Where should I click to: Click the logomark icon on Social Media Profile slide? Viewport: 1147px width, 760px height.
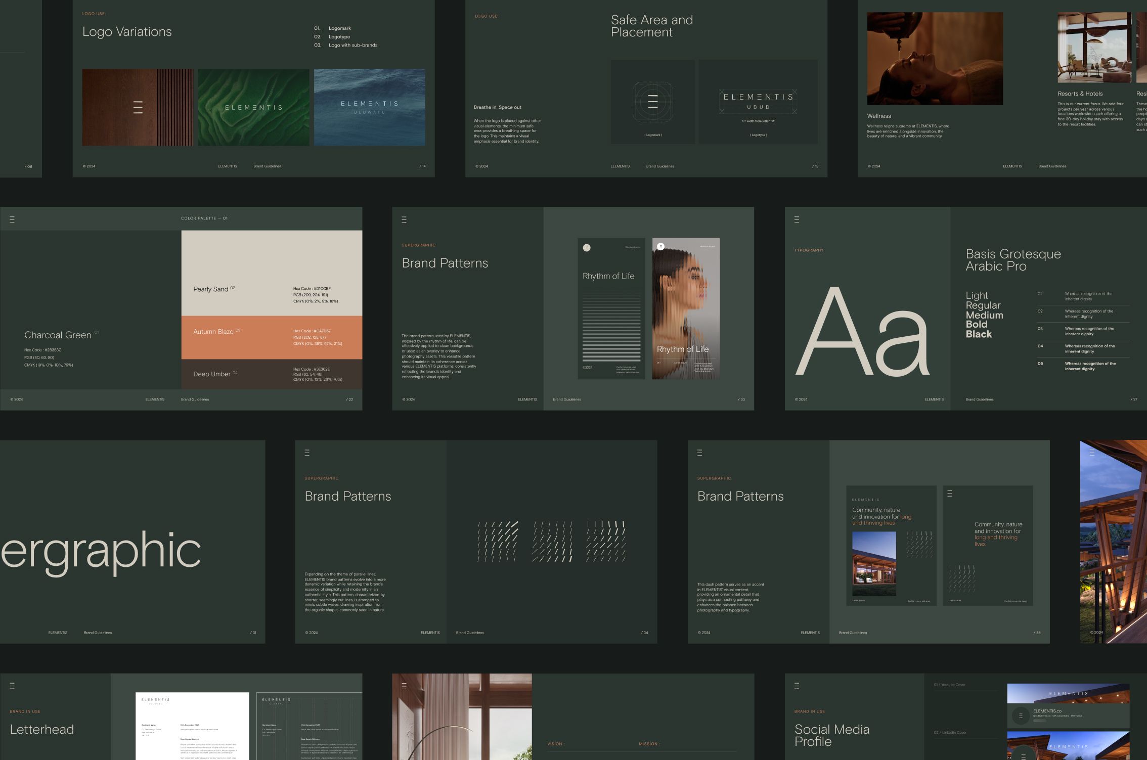point(797,686)
